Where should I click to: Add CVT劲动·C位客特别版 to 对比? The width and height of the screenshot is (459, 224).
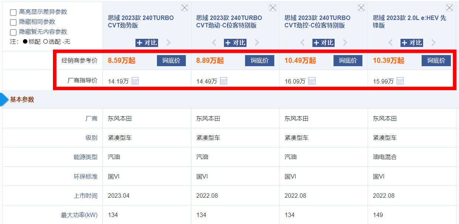pos(235,43)
